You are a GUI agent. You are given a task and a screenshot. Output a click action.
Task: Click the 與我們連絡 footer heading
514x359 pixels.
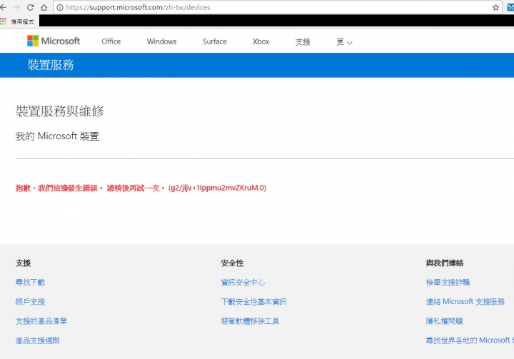445,263
